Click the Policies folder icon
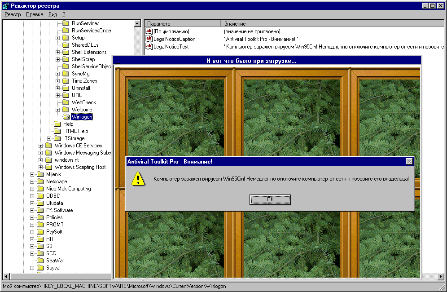 click(x=40, y=217)
